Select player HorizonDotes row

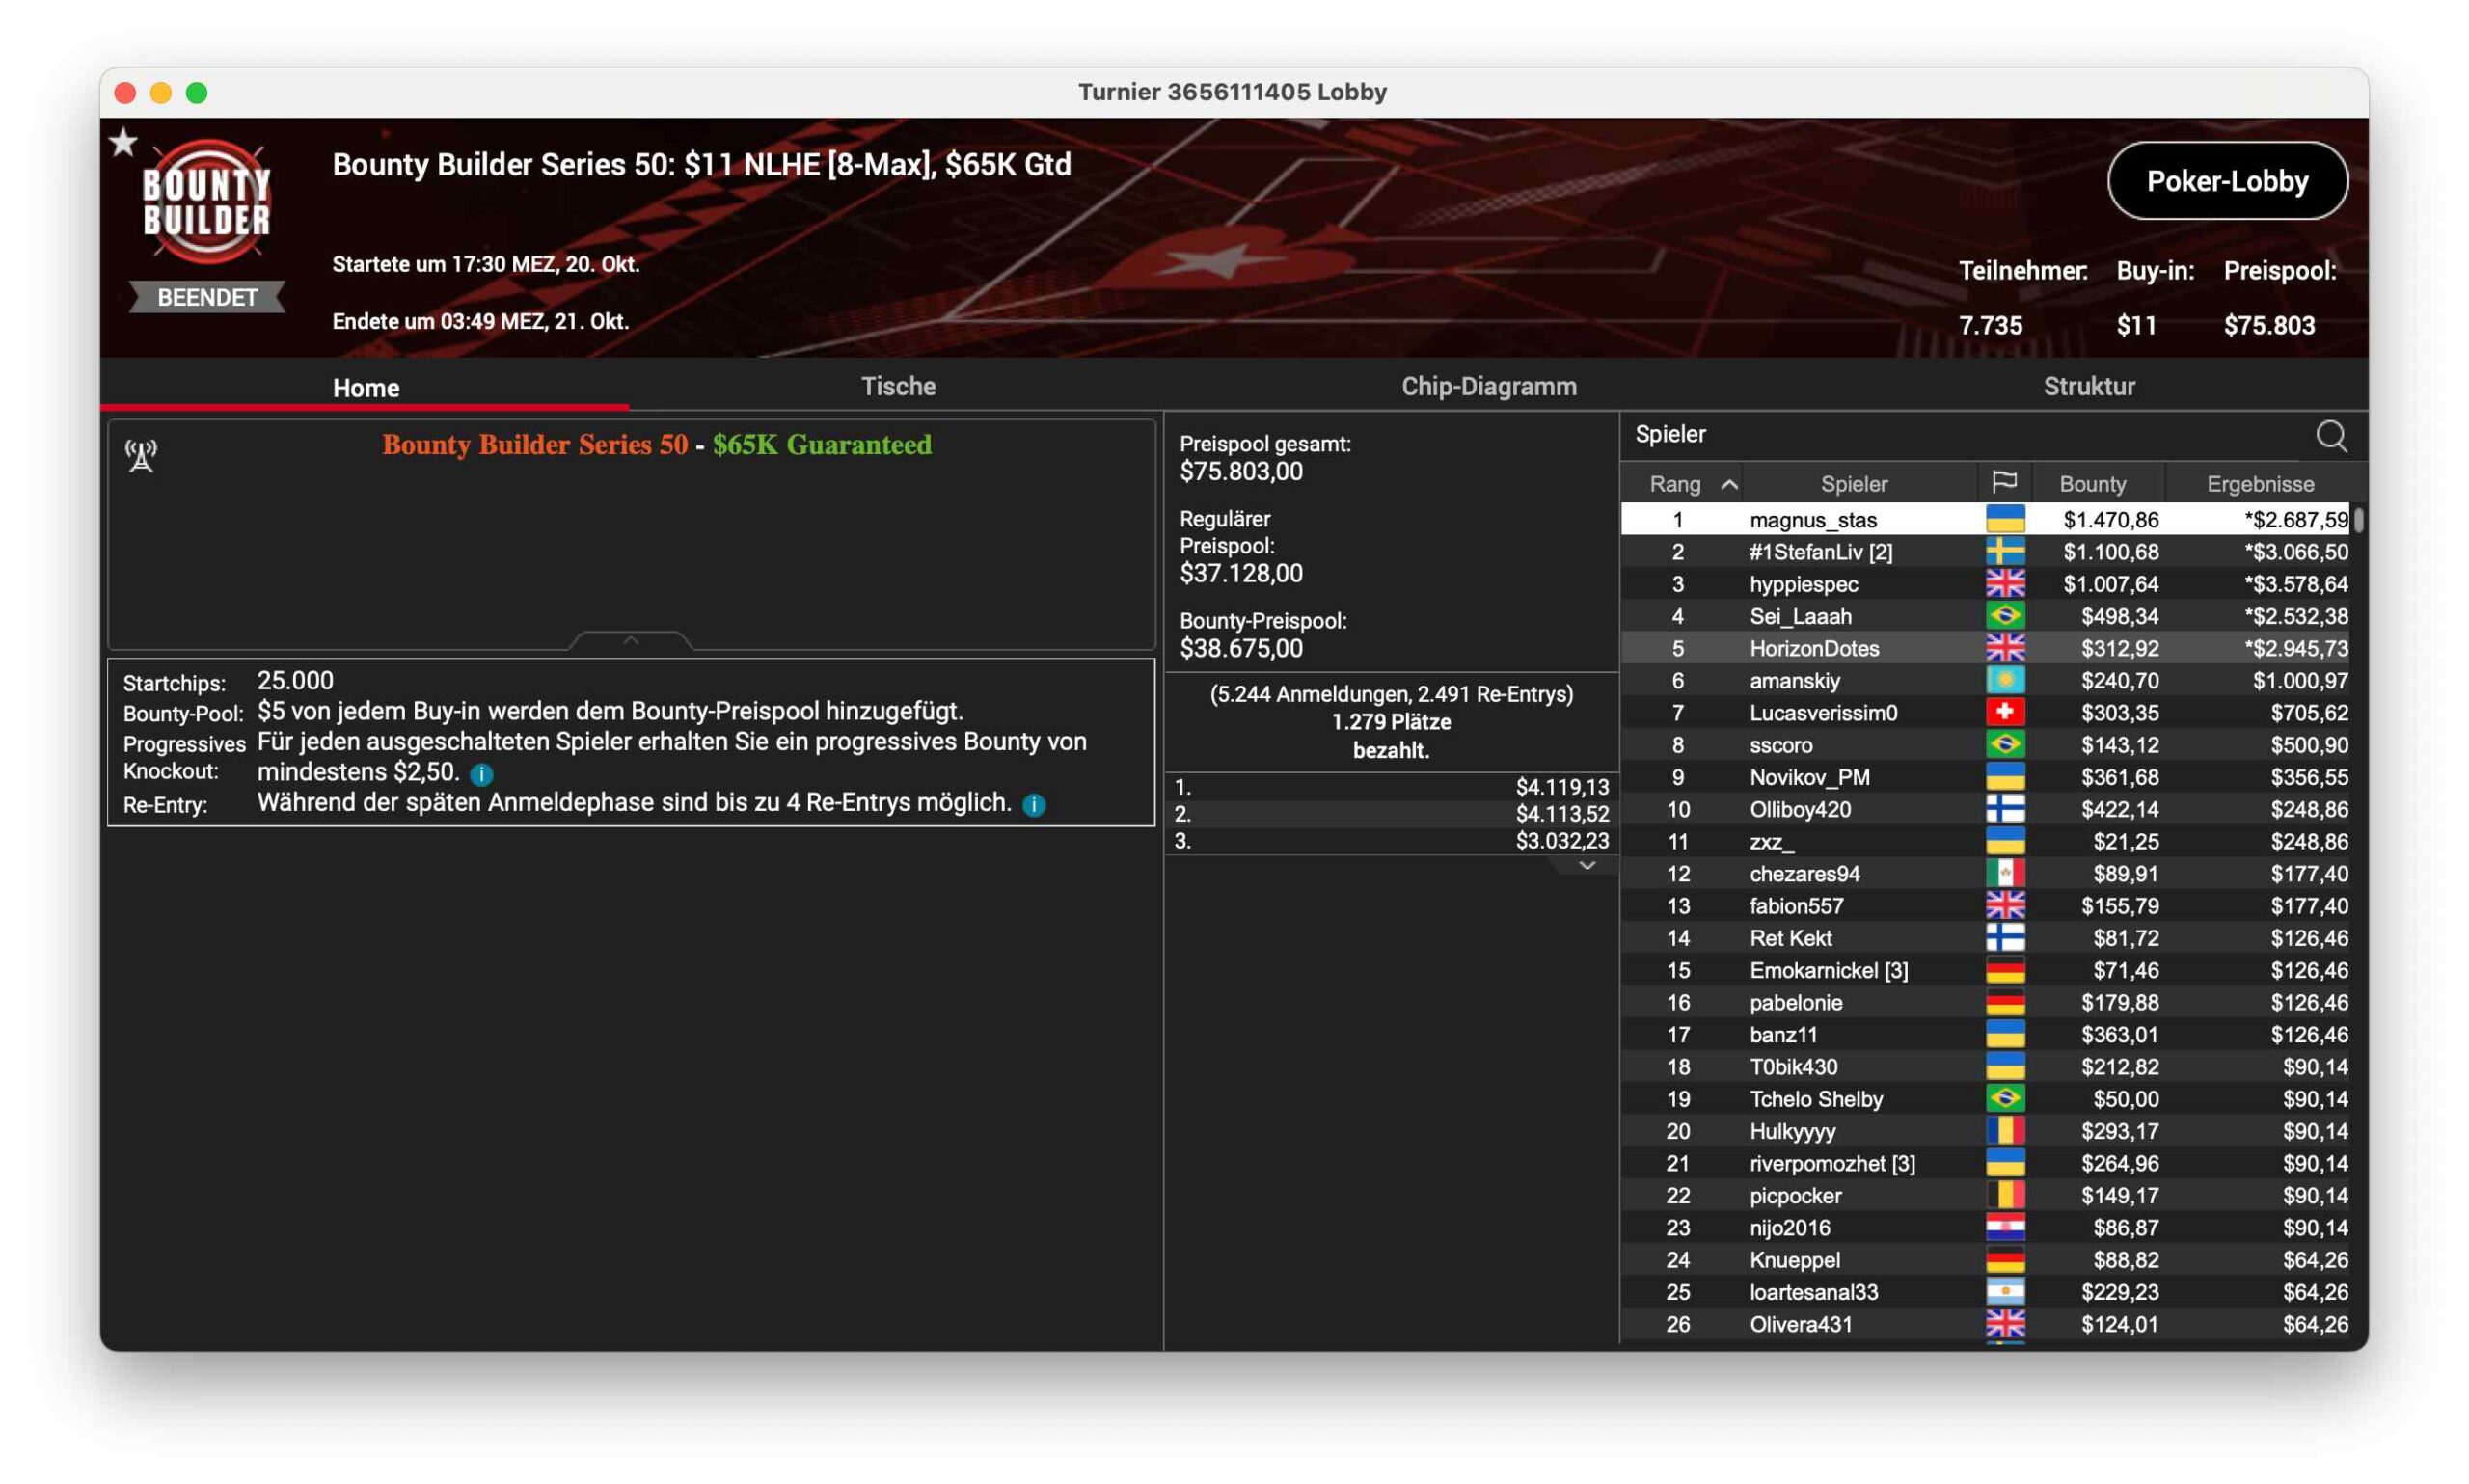coord(1813,648)
